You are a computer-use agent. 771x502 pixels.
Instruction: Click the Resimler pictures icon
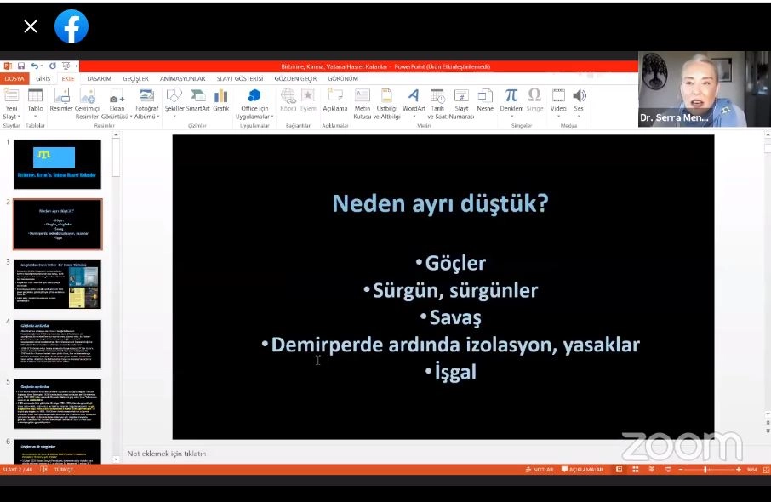(x=61, y=96)
